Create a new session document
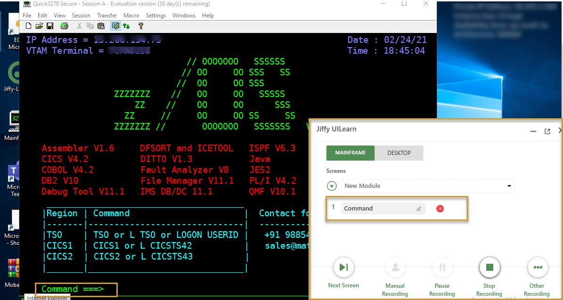The height and width of the screenshot is (300, 563). (x=28, y=26)
